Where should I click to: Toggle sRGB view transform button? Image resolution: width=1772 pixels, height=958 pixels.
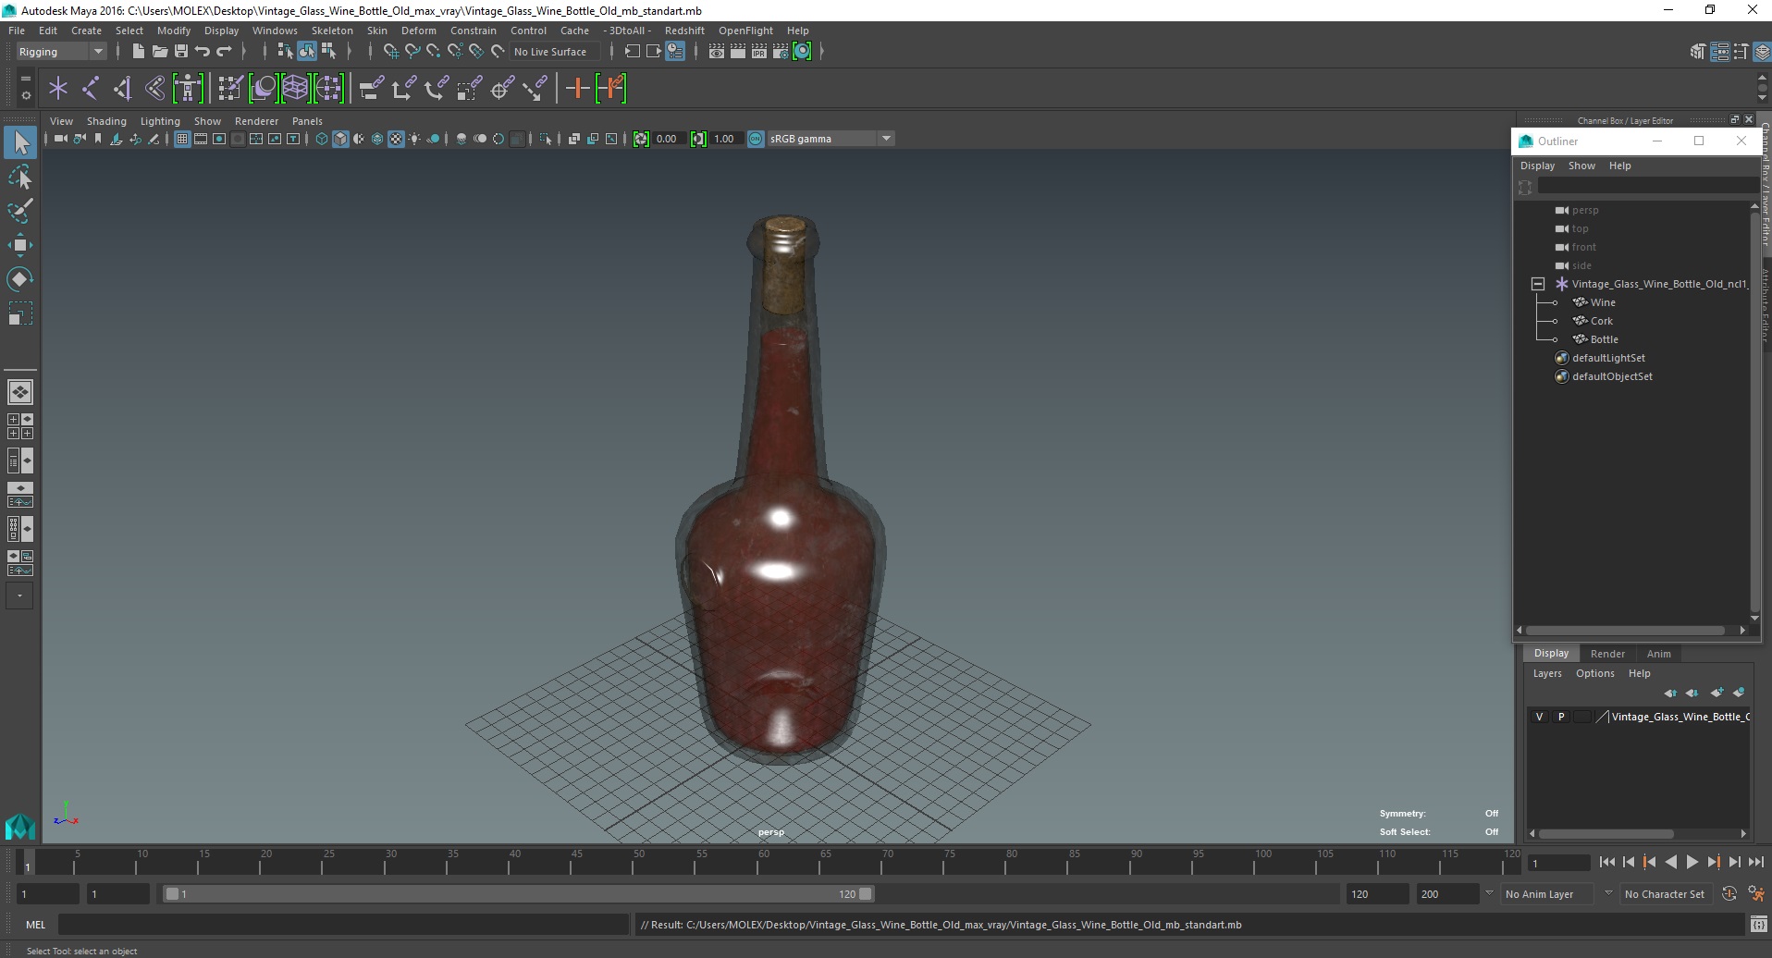756,139
